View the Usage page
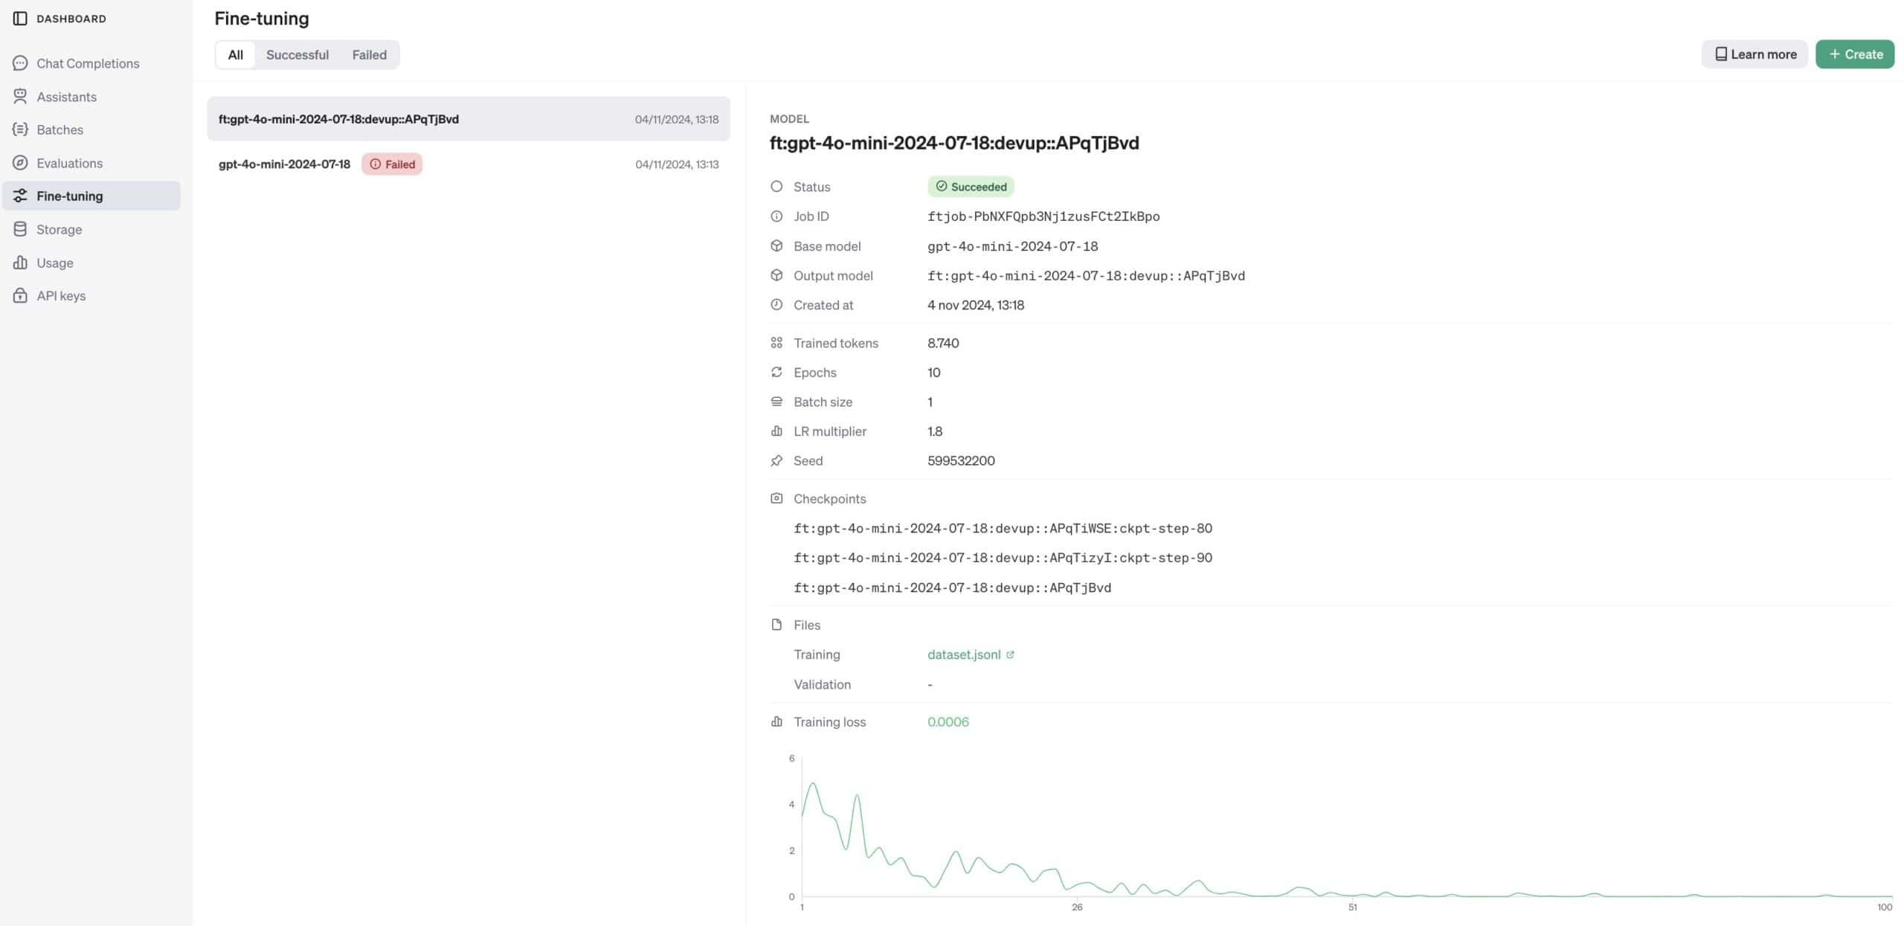The width and height of the screenshot is (1904, 926). click(x=55, y=263)
